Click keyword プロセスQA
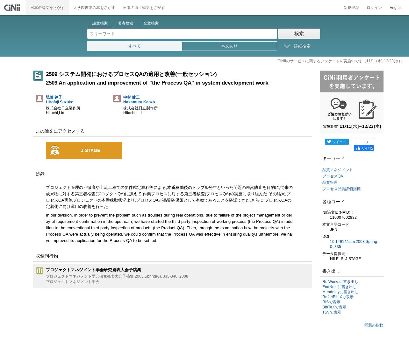Image resolution: width=409 pixels, height=338 pixels. [x=333, y=176]
